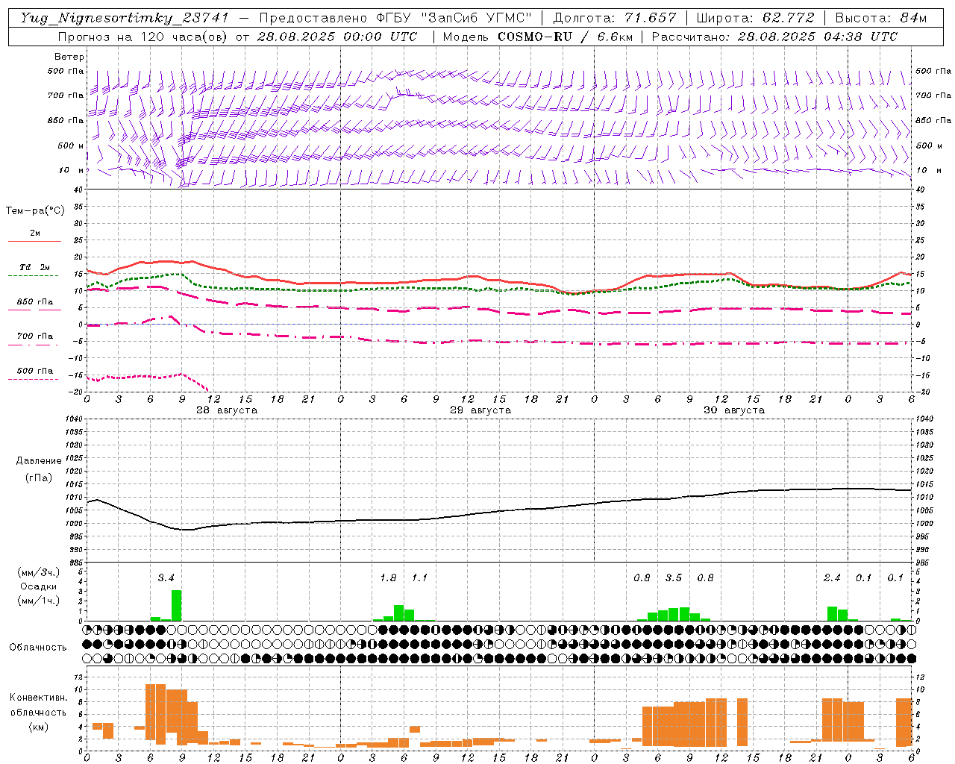This screenshot has height=764, width=955.
Task: Select the 29 августа date label
Action: [x=480, y=410]
